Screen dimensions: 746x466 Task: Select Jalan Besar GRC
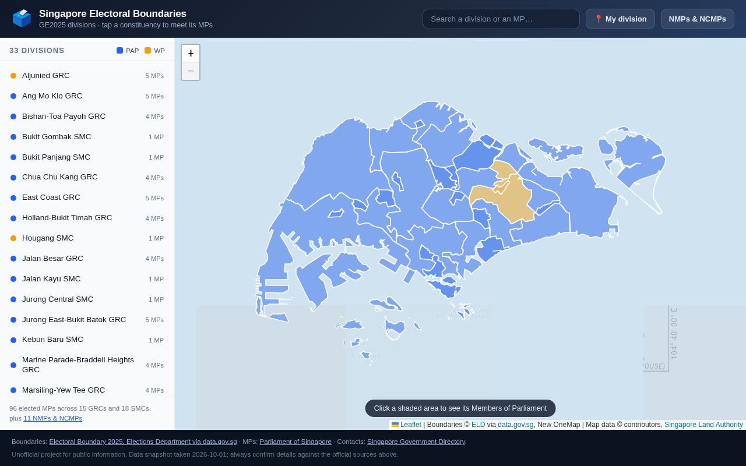click(87, 259)
